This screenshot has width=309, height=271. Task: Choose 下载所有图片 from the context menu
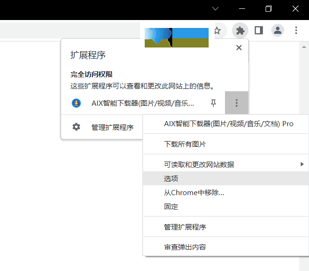click(225, 144)
